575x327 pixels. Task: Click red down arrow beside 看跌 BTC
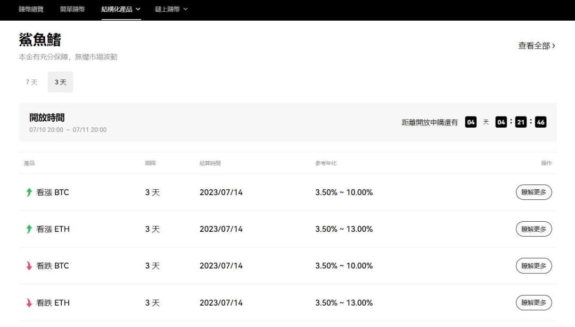(x=29, y=266)
